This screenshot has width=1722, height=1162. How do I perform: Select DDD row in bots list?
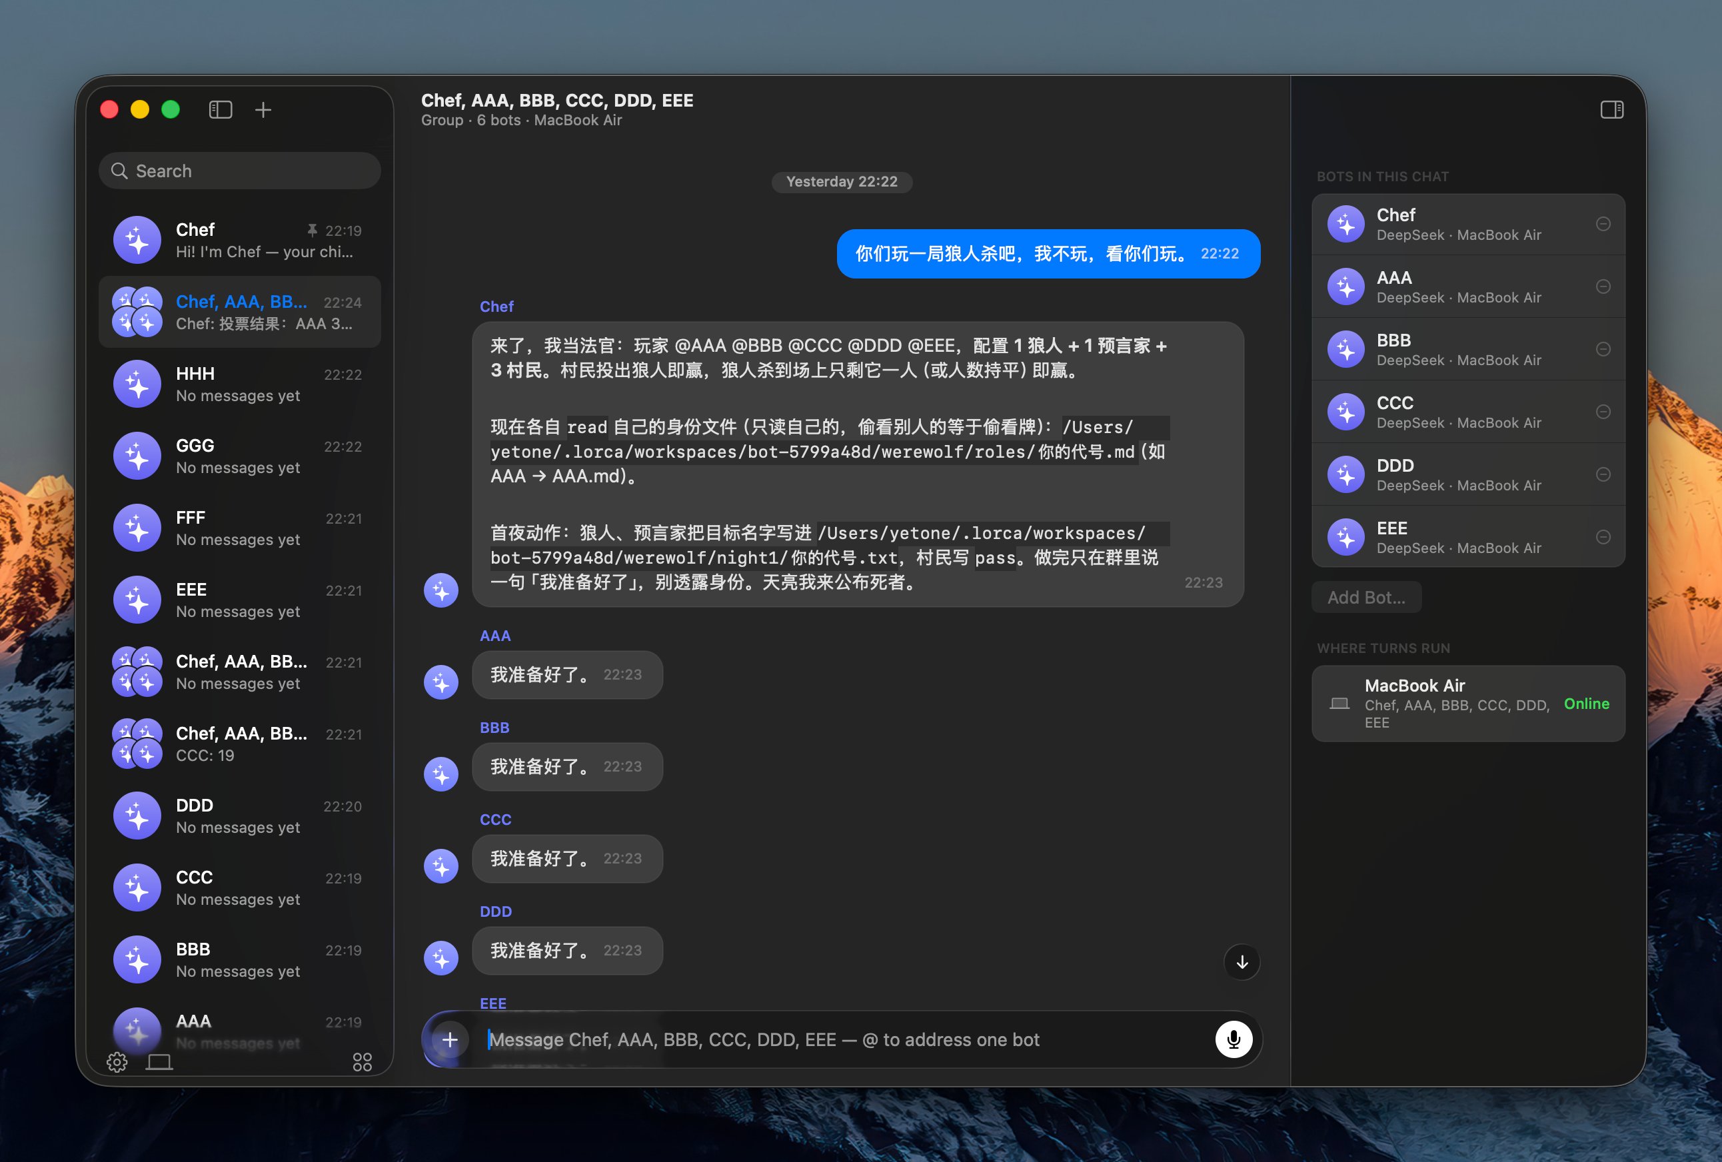coord(1468,474)
